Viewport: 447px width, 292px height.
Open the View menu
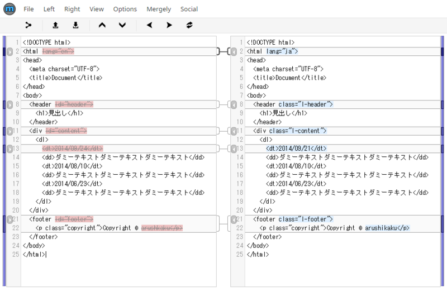97,9
